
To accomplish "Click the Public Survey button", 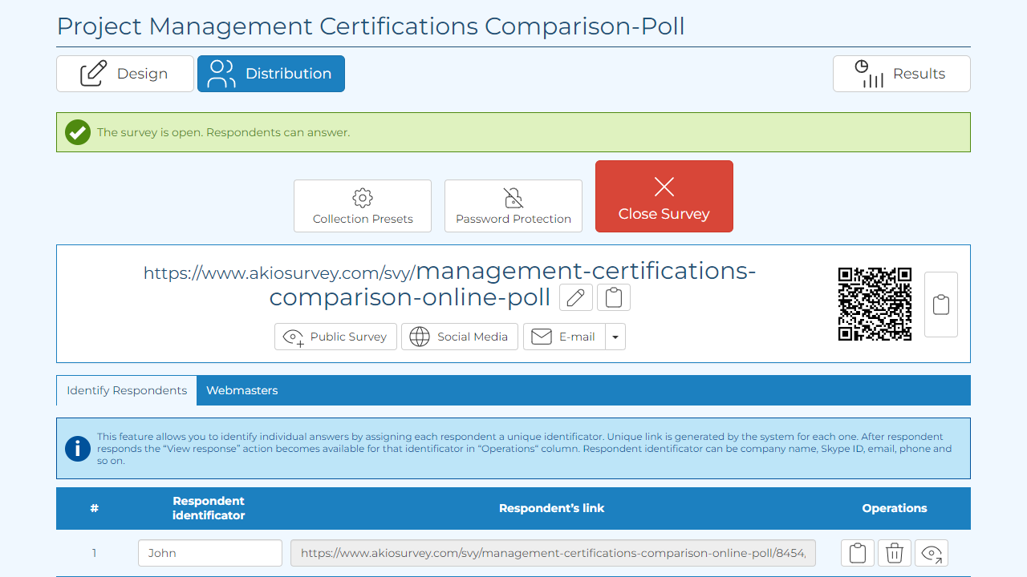I will tap(335, 337).
